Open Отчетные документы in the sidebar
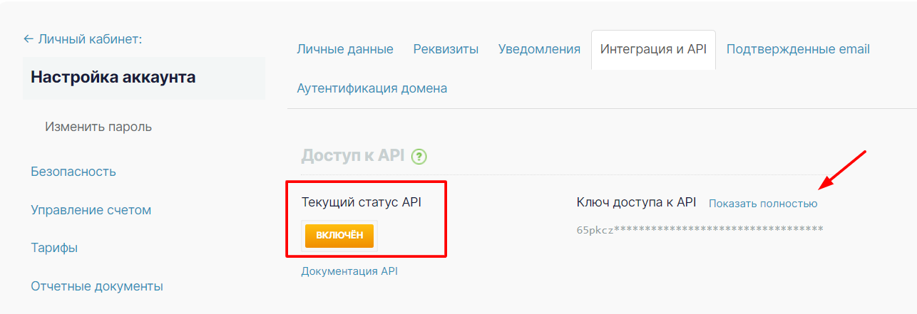Image resolution: width=917 pixels, height=314 pixels. coord(97,286)
